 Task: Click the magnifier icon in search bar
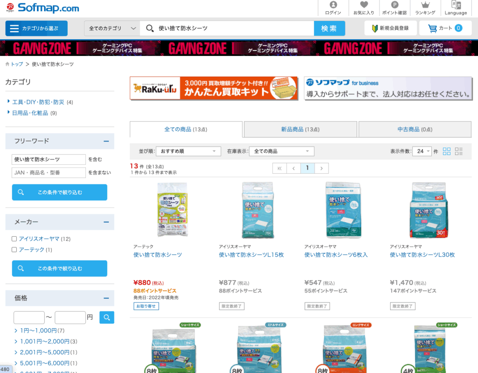pos(150,28)
